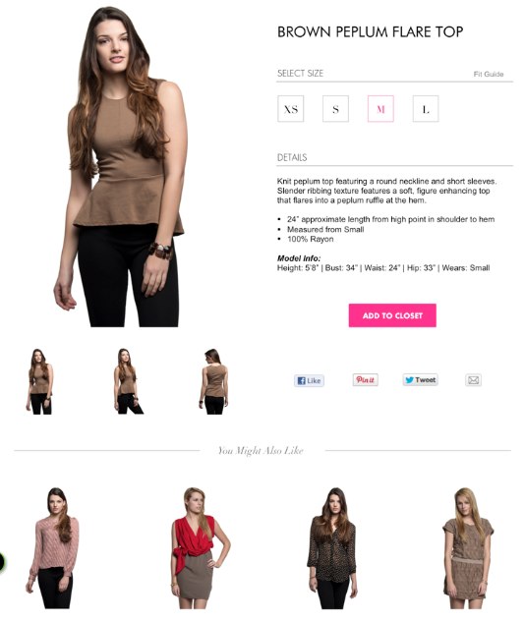This screenshot has width=524, height=620.
Task: Email this product via the envelope icon
Action: pos(473,380)
